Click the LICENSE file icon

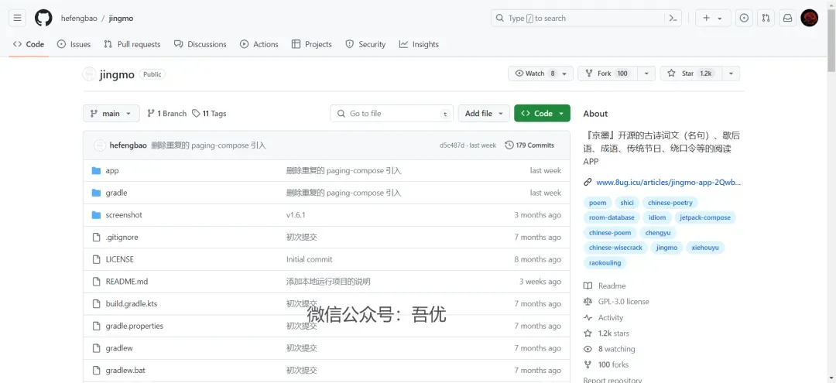point(97,259)
